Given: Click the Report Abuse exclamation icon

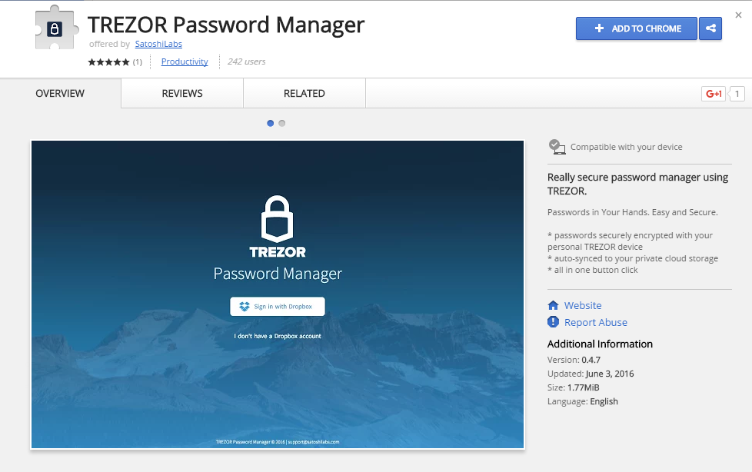Looking at the screenshot, I should coord(553,322).
